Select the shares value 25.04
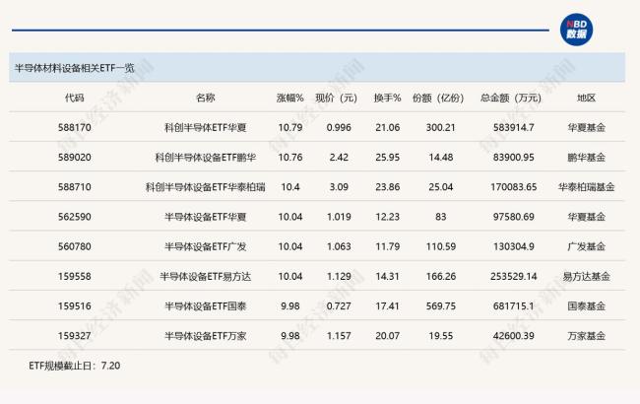Viewport: 640px width, 404px height. point(441,187)
